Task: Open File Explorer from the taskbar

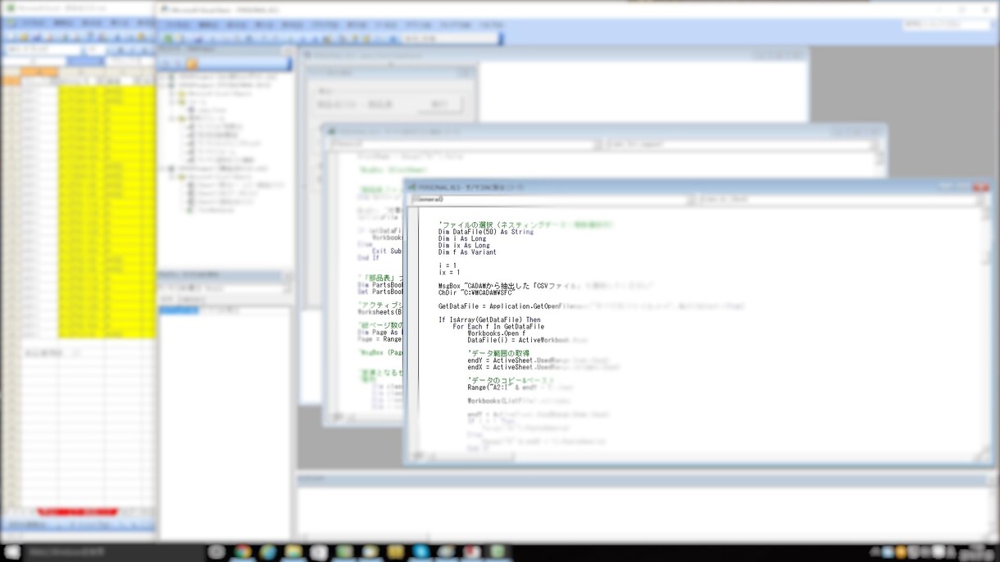Action: [x=293, y=552]
